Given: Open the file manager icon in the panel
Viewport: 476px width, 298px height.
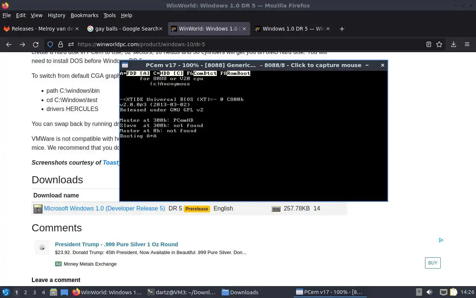Looking at the screenshot, I should (x=53, y=292).
